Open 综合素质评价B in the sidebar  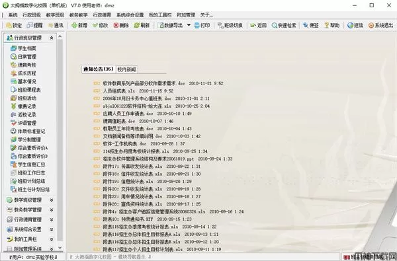tap(29, 157)
